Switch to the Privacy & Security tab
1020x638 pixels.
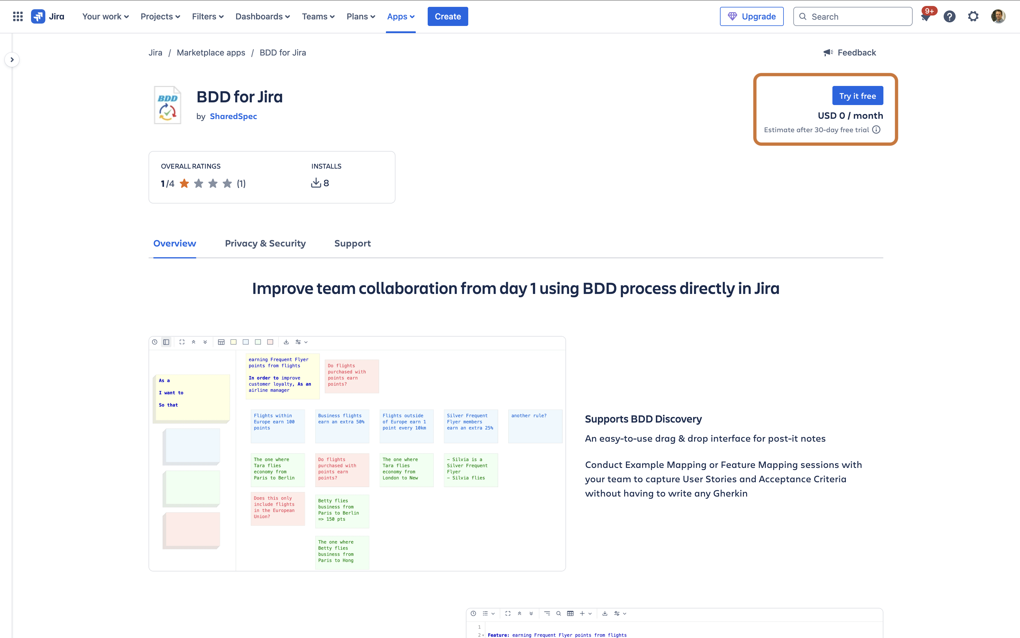click(265, 244)
